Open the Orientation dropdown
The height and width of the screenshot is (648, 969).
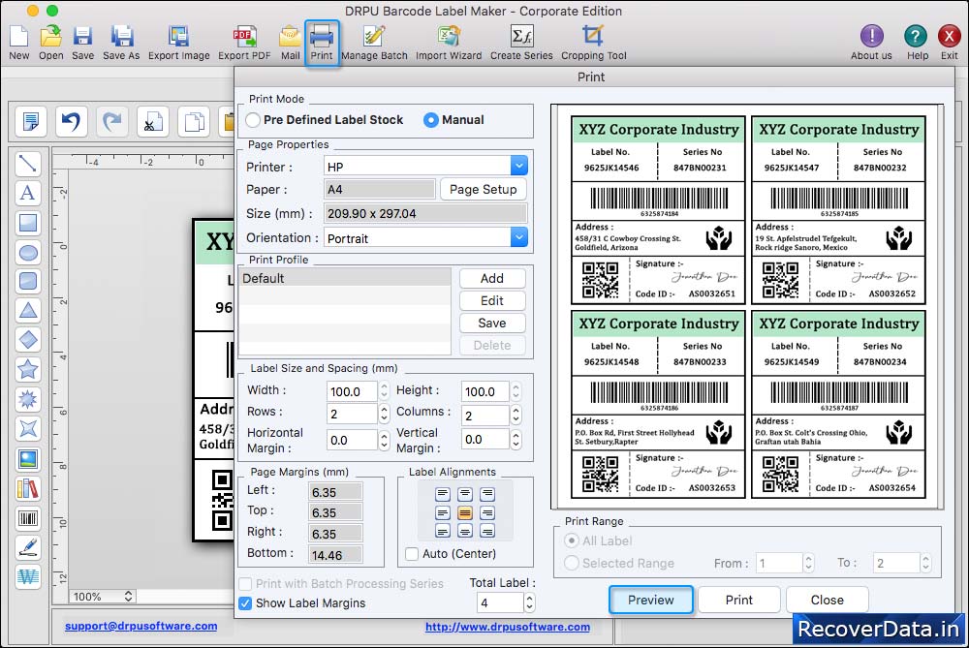point(519,237)
